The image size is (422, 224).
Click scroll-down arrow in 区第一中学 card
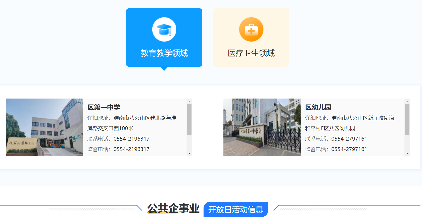(x=189, y=153)
